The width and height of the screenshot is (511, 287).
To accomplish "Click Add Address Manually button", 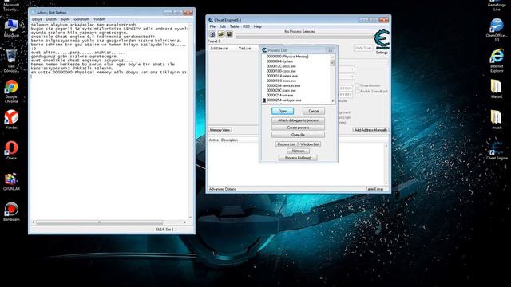I will (370, 130).
